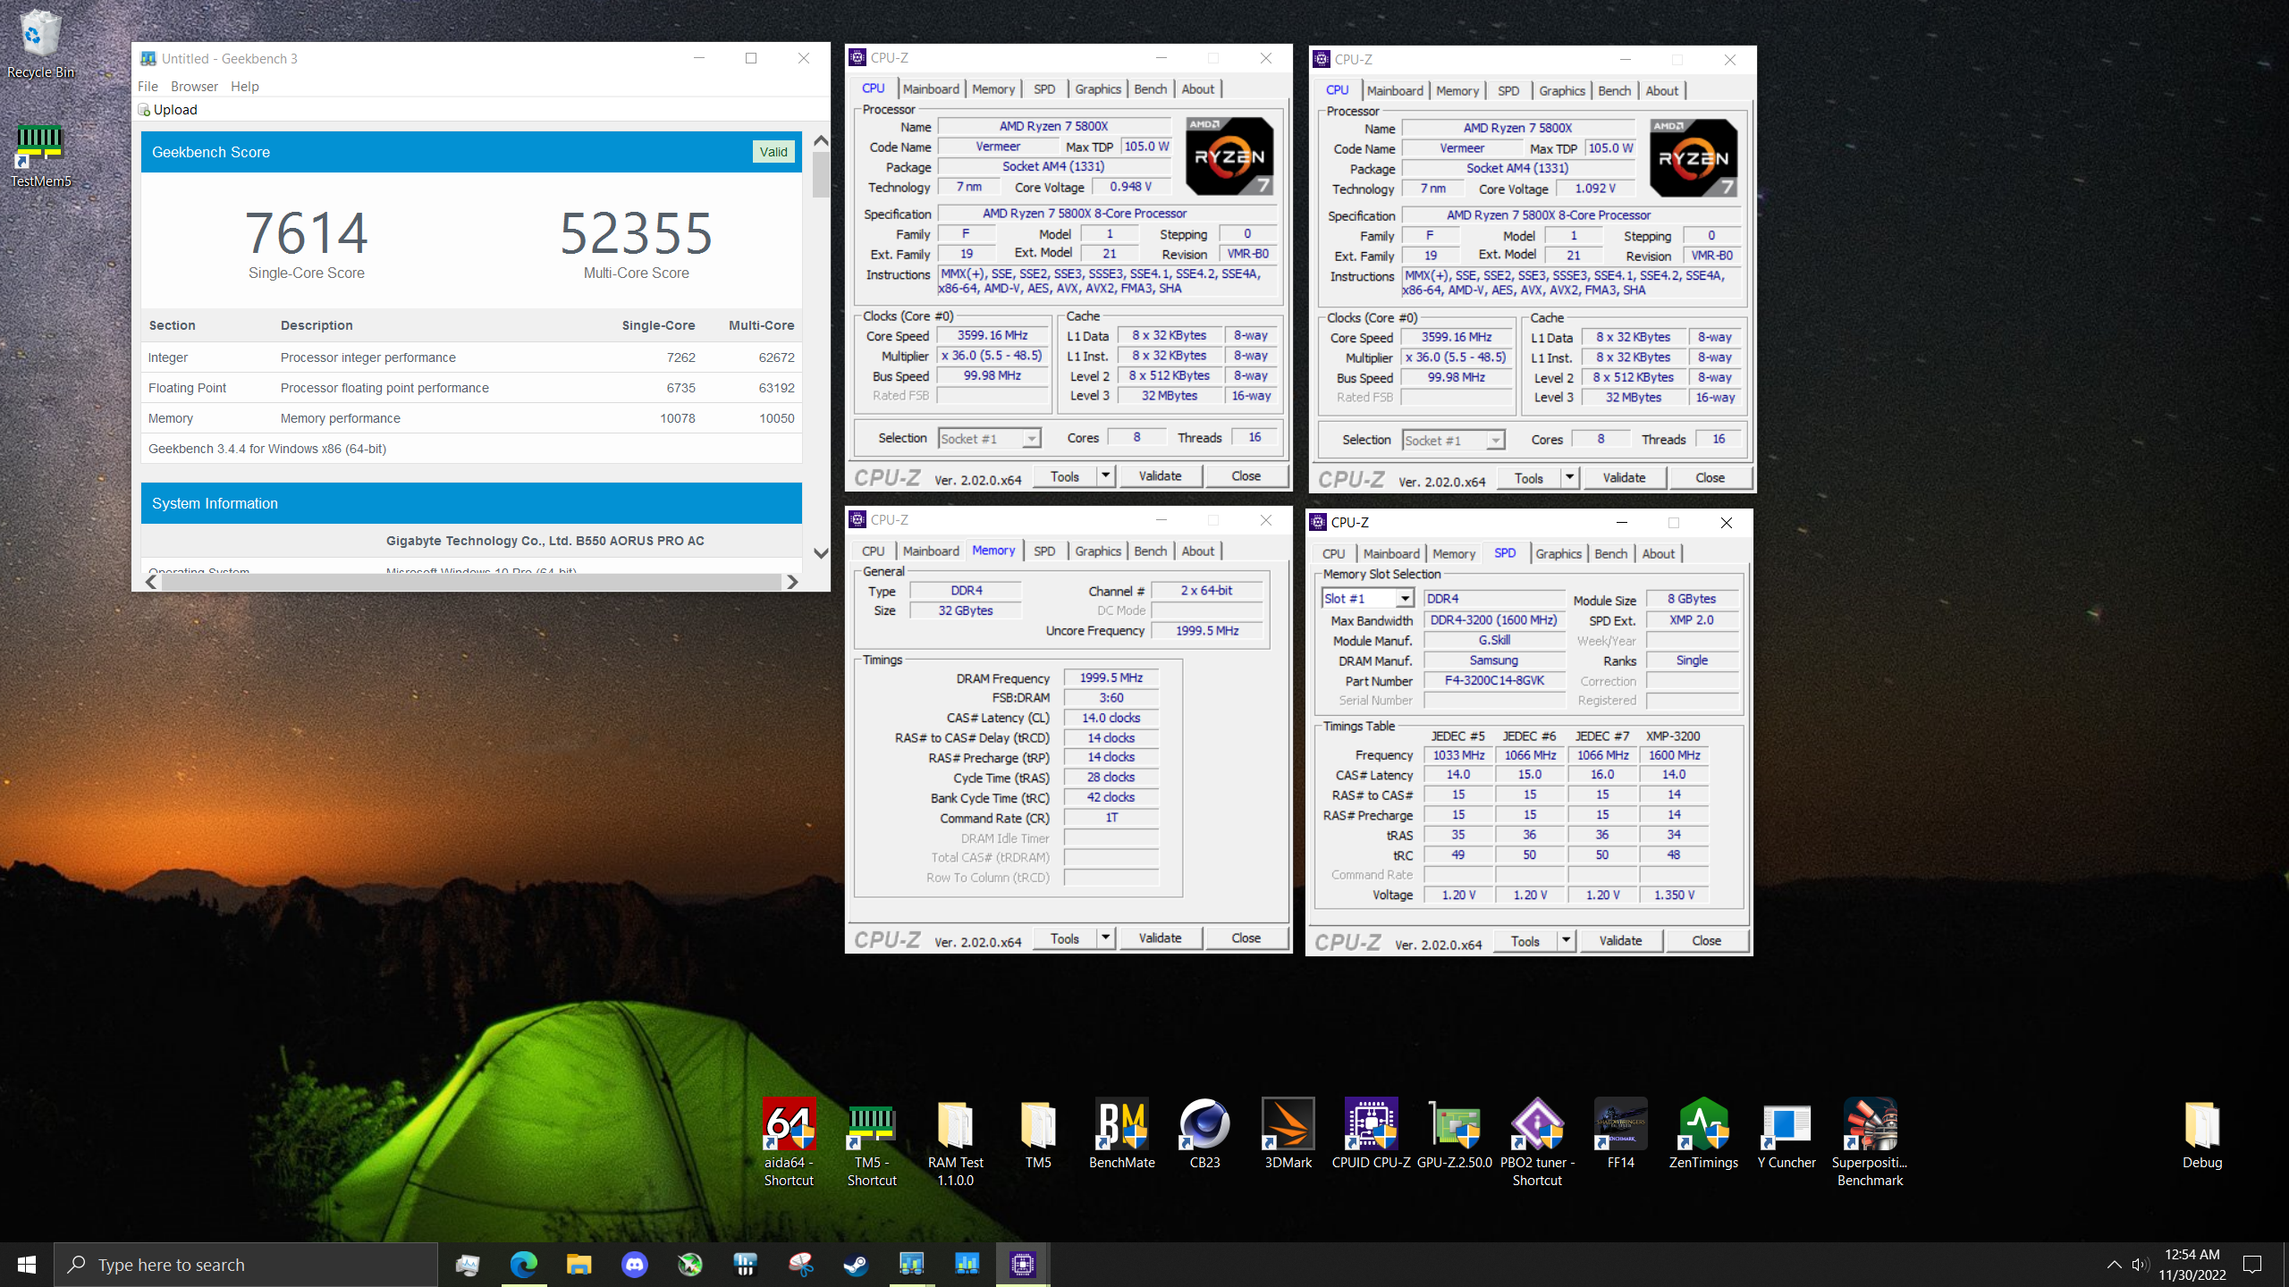Switch to Bench tab in top-right CPU-Z

click(x=1614, y=90)
